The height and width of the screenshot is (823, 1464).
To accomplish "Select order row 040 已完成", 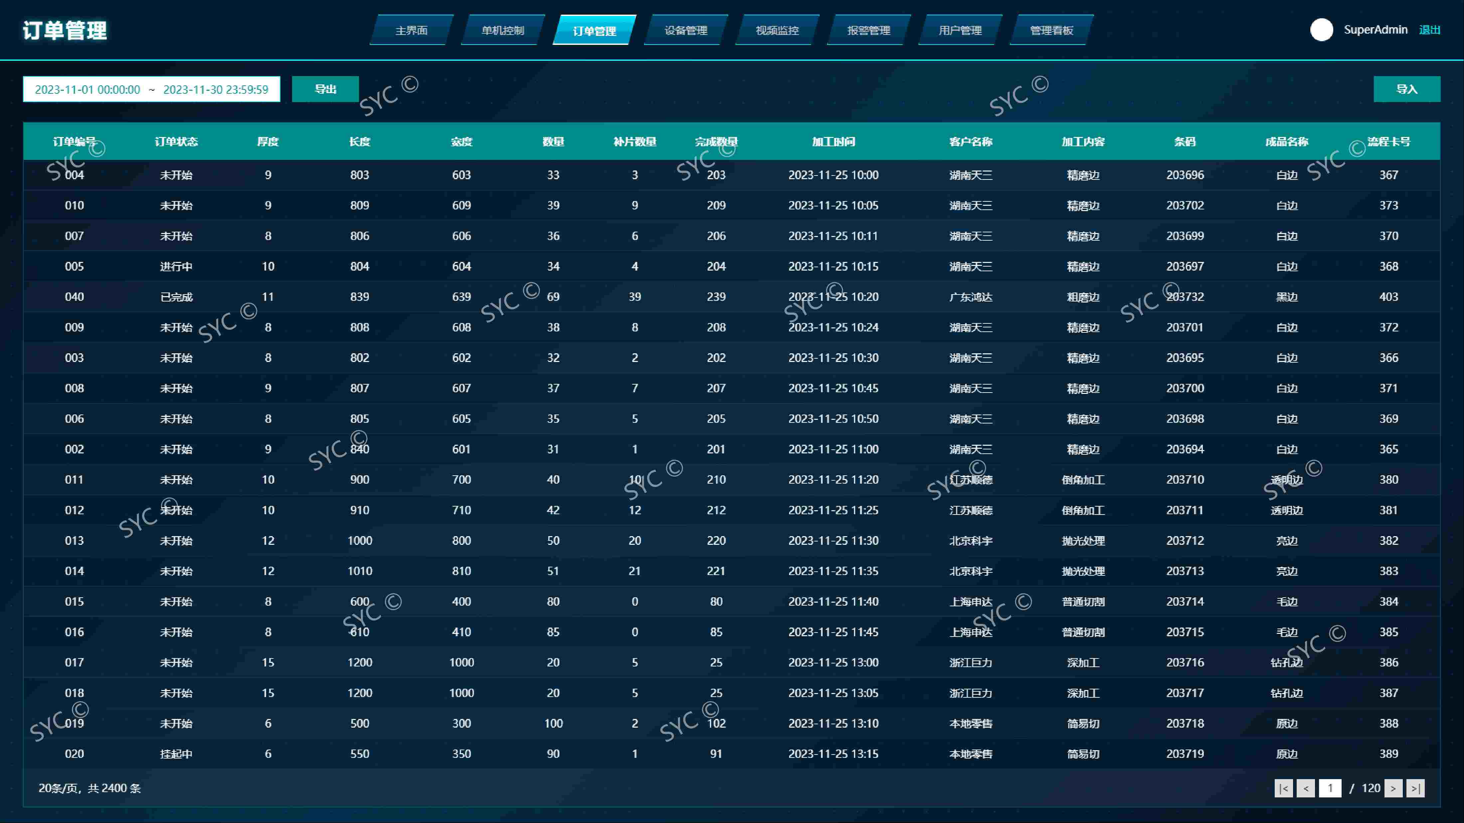I will (732, 296).
